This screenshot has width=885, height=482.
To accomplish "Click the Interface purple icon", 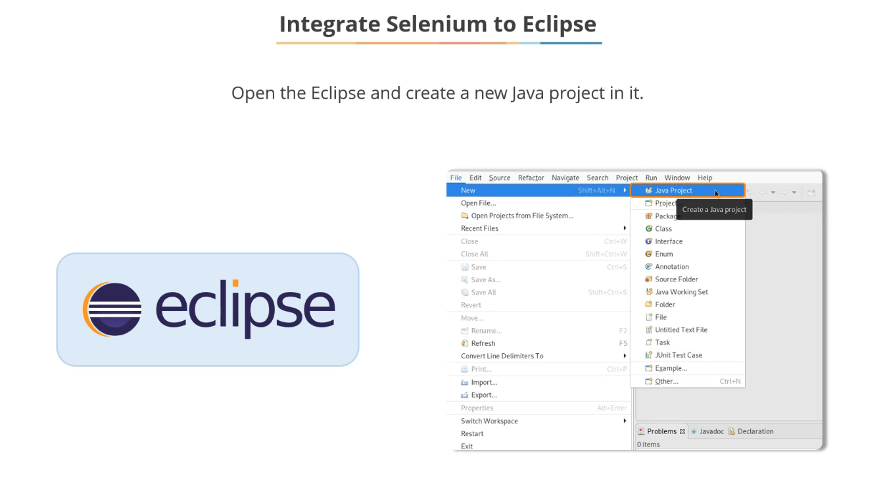I will click(x=649, y=241).
